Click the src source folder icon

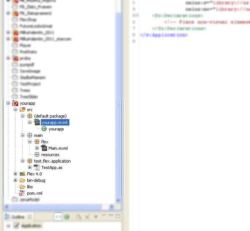coord(23,109)
